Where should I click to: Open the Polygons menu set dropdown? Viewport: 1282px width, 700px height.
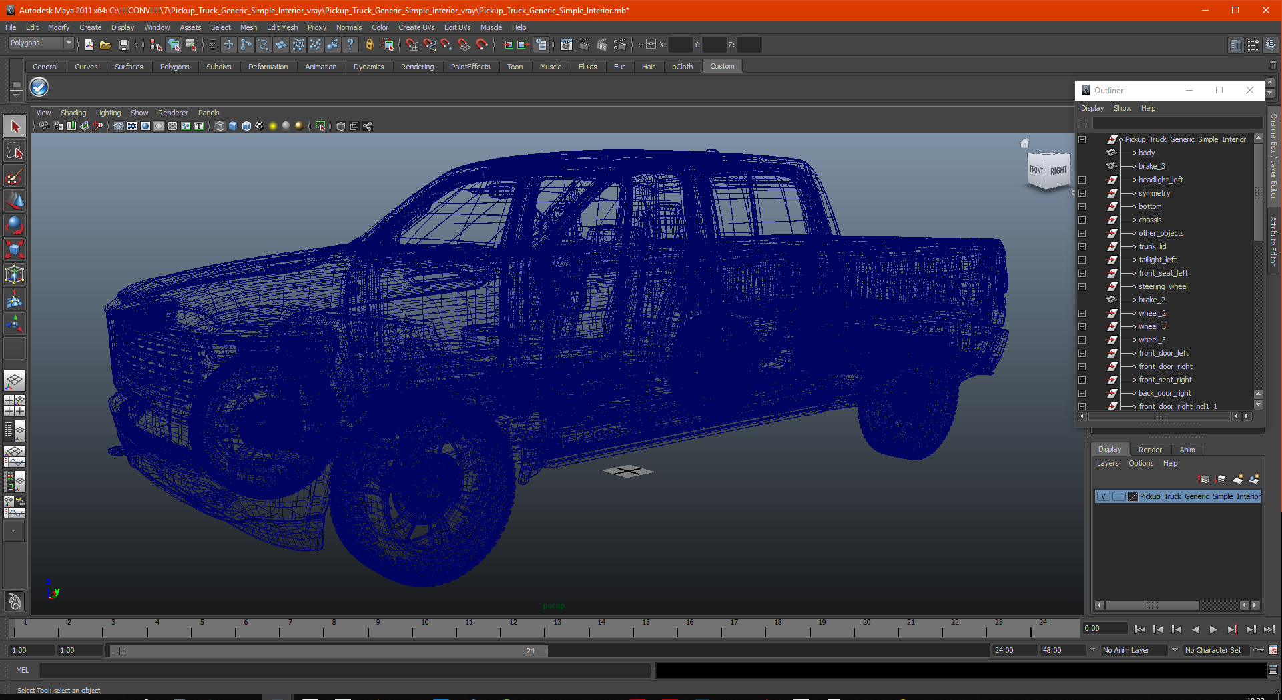41,43
